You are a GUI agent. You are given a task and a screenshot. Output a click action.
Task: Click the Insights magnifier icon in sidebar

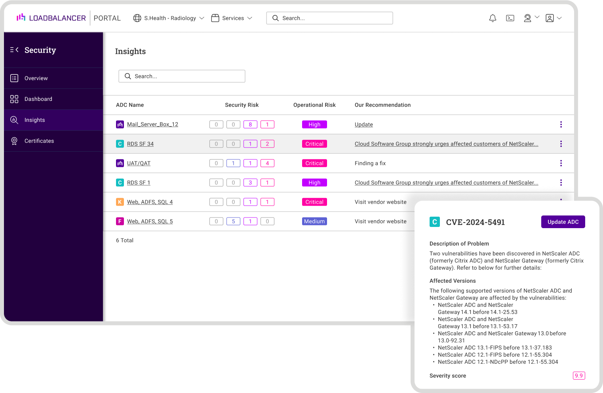coord(14,120)
